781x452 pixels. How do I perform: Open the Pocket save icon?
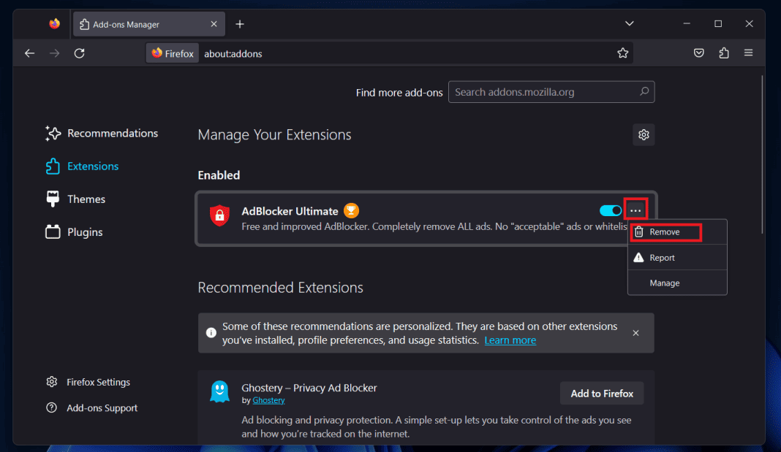(699, 53)
